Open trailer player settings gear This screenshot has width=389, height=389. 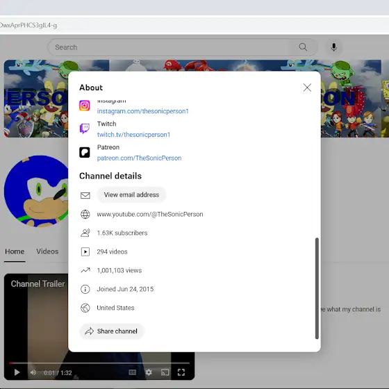pyautogui.click(x=149, y=372)
